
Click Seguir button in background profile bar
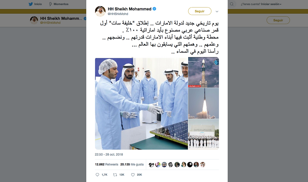point(278,20)
